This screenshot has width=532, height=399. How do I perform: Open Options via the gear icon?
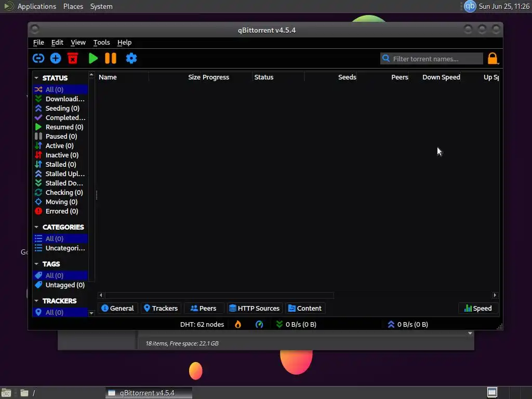(x=131, y=58)
